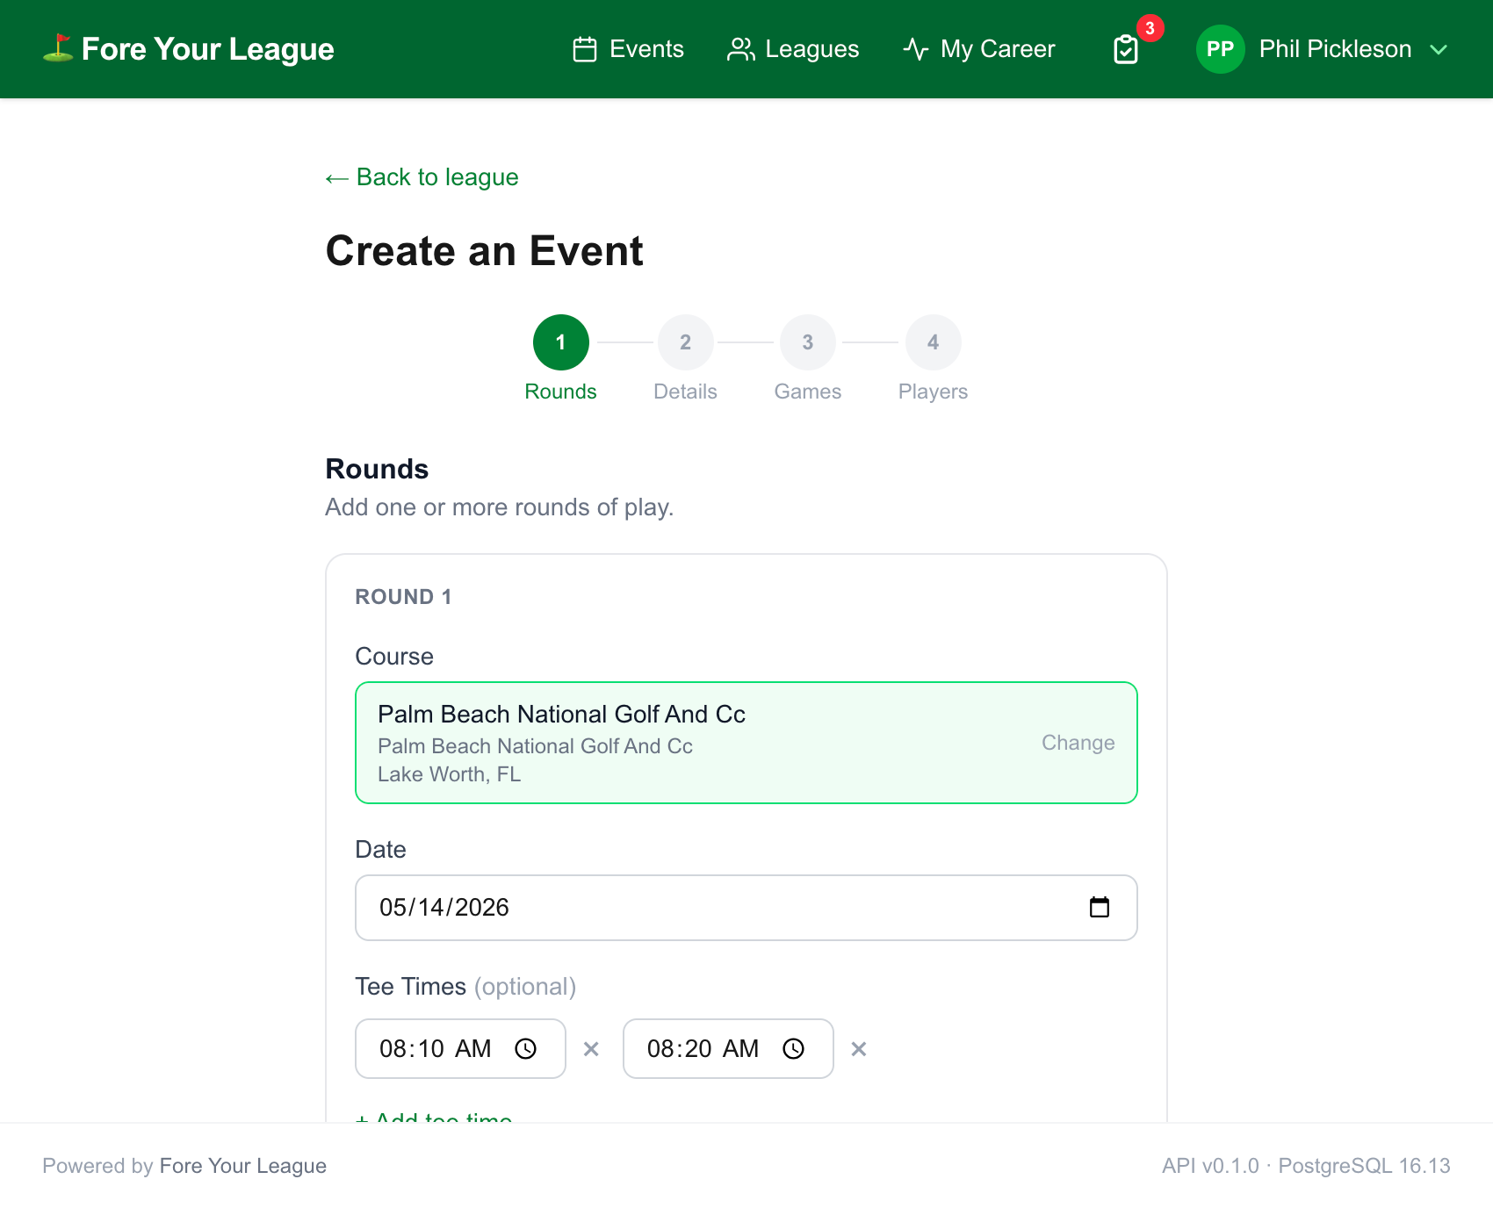The width and height of the screenshot is (1493, 1208).
Task: Open time picker clock for 08:10 AM
Action: (x=526, y=1049)
